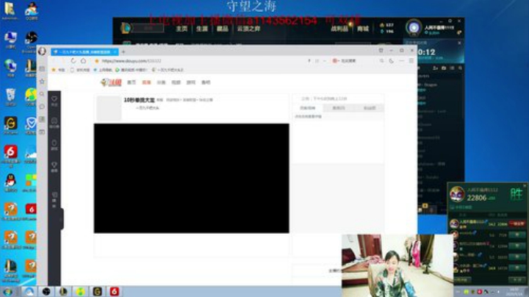This screenshot has height=297, width=529.
Task: Open browser sidebar chat bubble icon
Action: pos(42,107)
